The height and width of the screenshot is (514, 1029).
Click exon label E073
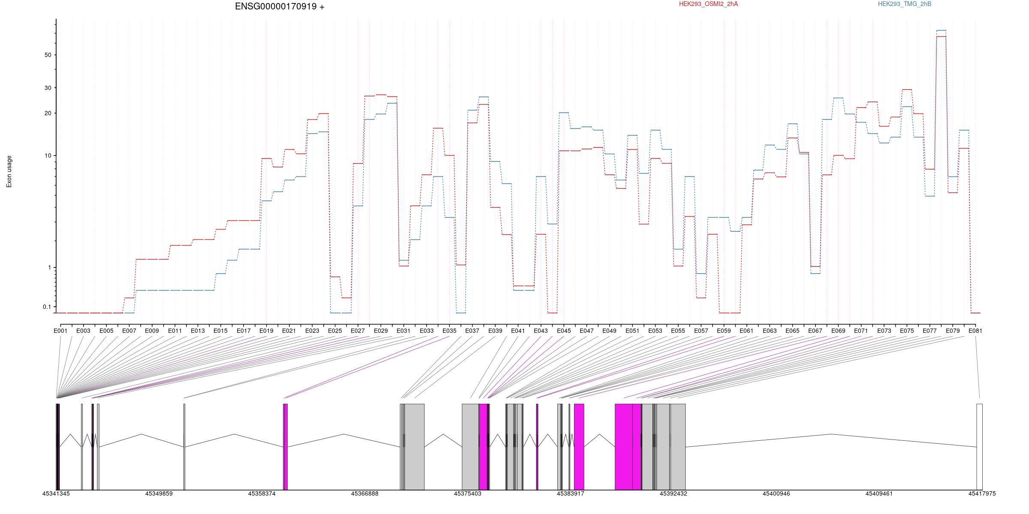click(x=884, y=331)
